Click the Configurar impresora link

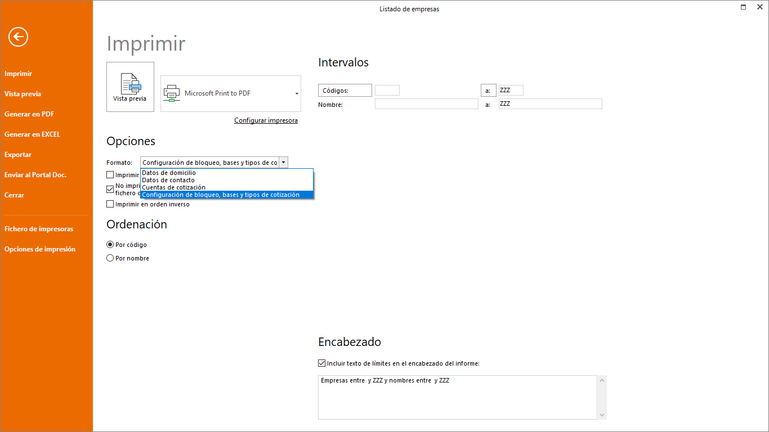[x=266, y=120]
